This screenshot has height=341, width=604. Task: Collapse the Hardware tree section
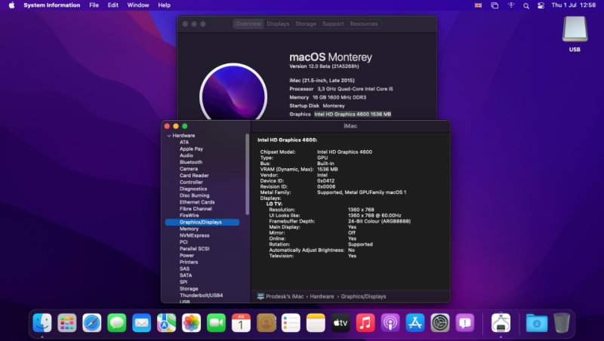click(169, 136)
